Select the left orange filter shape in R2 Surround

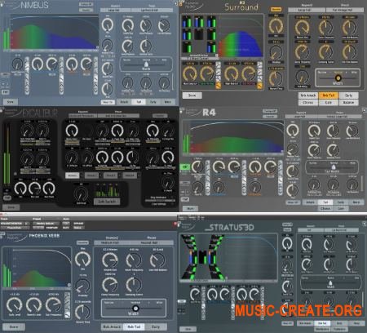pos(219,87)
